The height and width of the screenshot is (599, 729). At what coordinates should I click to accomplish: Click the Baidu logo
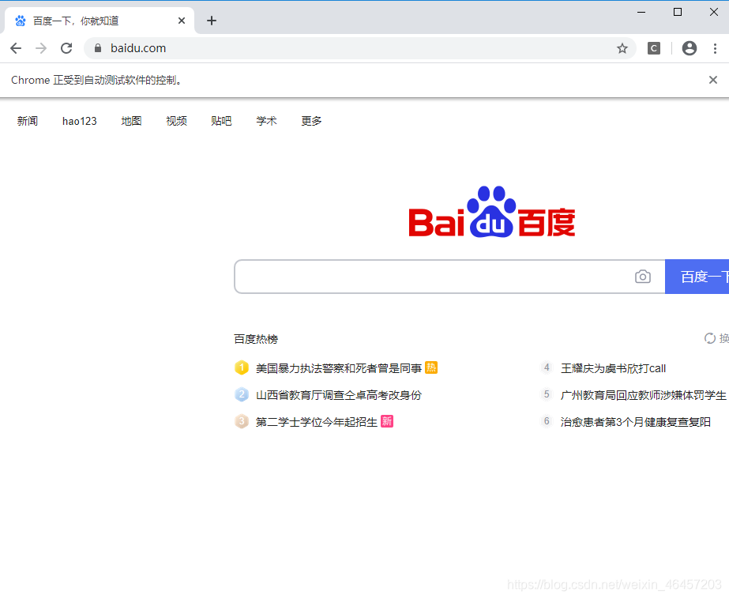[491, 212]
